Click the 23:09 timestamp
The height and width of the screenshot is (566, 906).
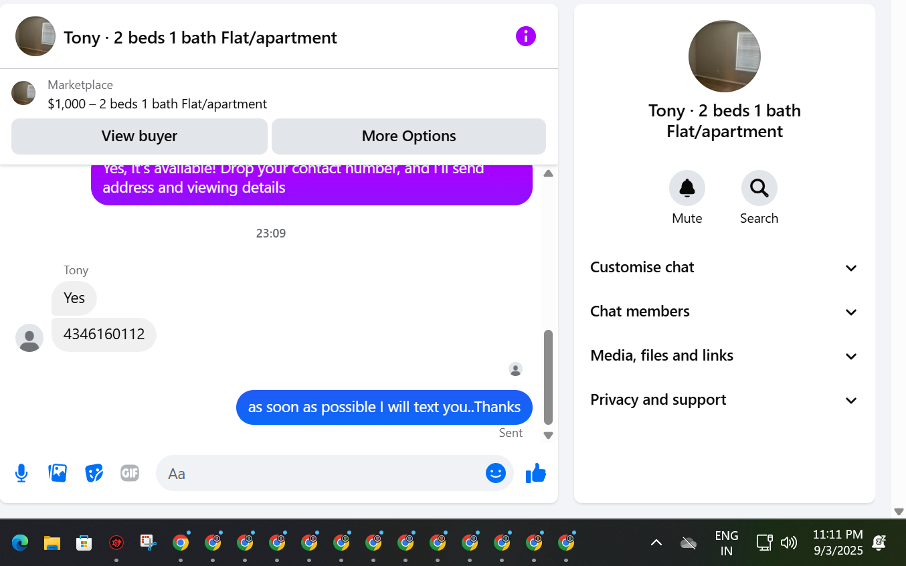[x=271, y=233]
